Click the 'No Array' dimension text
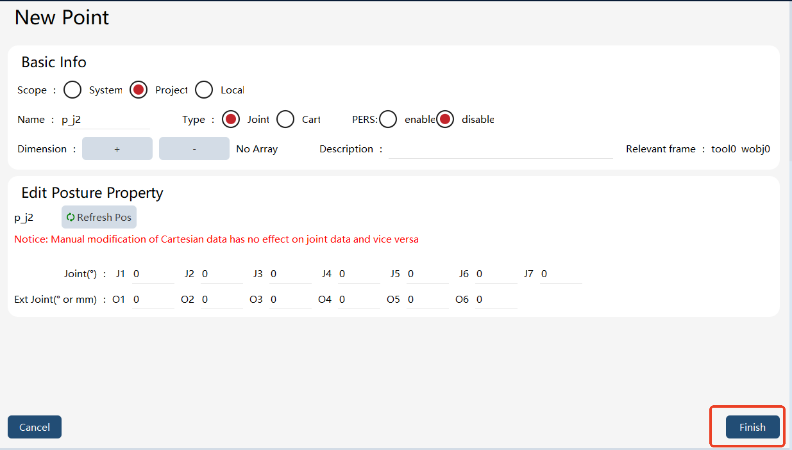 pos(257,149)
